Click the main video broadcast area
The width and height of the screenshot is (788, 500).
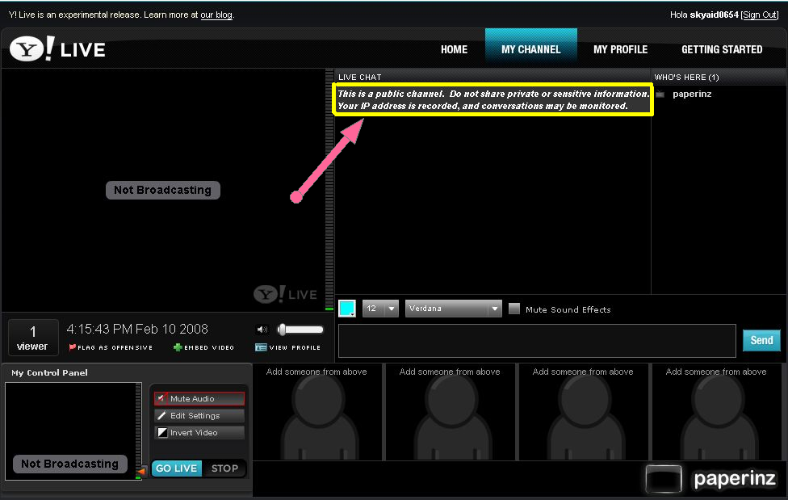[163, 190]
